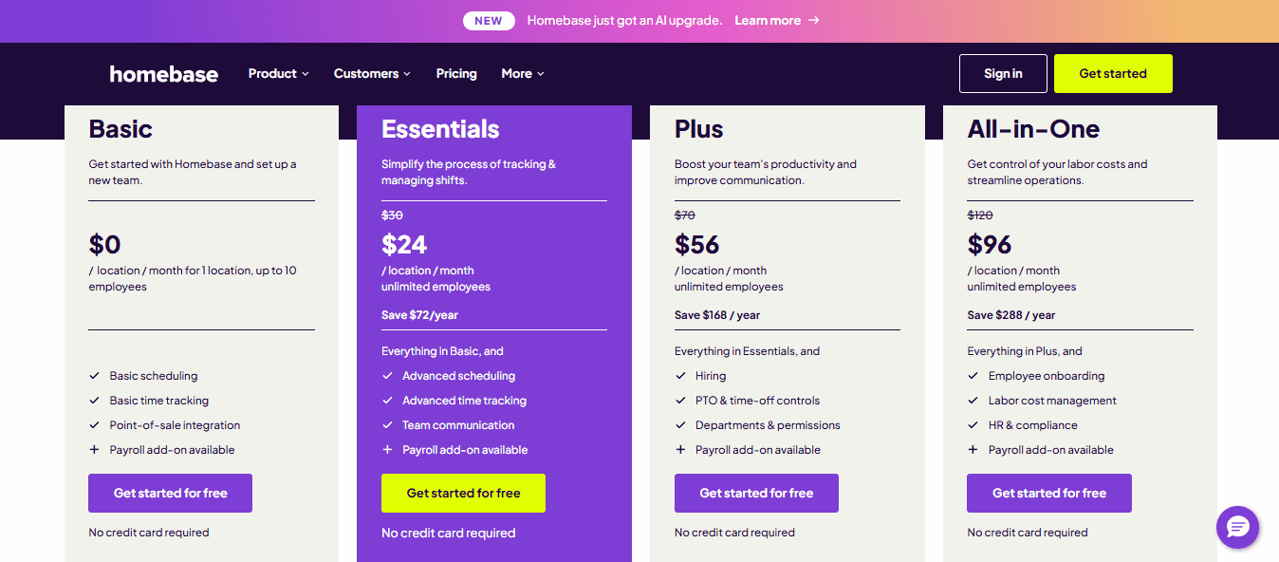
Task: Click Get started for free under All-in-One
Action: [x=1049, y=493]
